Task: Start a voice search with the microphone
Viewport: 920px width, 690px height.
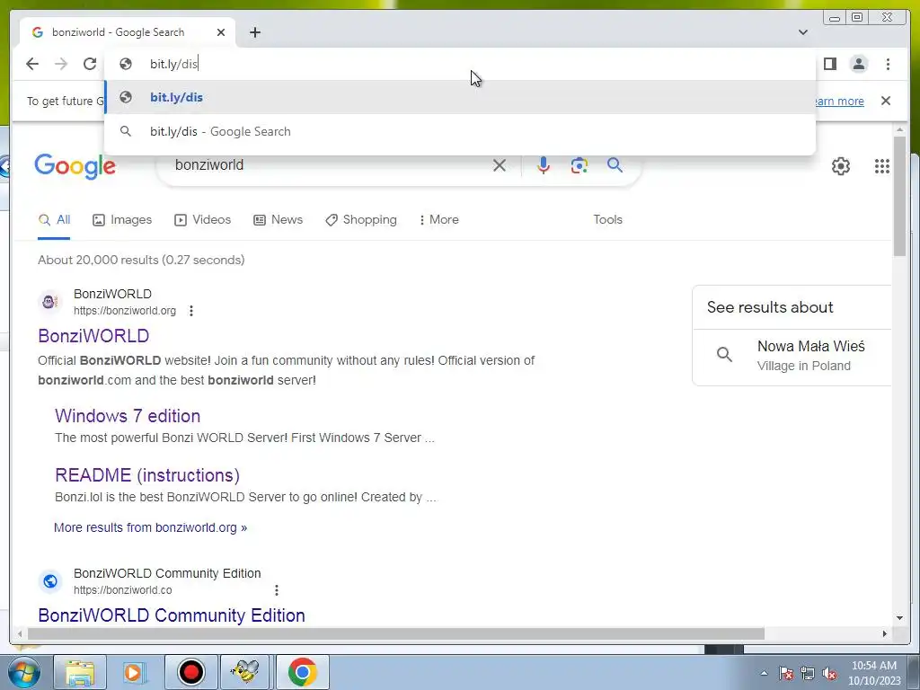Action: pyautogui.click(x=544, y=165)
